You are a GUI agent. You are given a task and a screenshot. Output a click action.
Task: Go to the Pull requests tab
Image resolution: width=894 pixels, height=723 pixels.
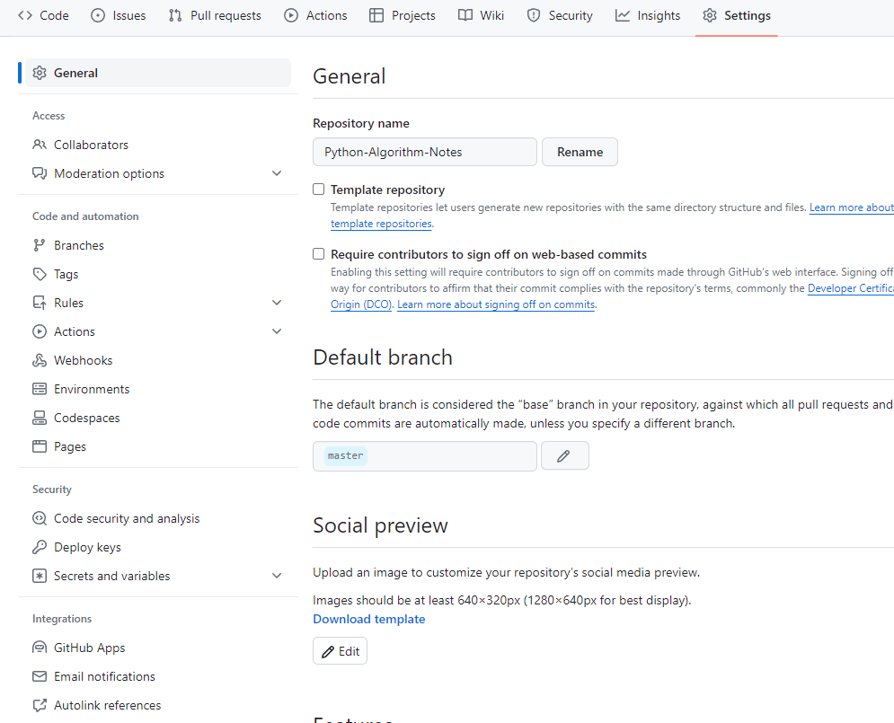(x=215, y=15)
